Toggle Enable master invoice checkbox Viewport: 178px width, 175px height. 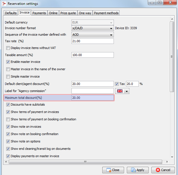[x=8, y=62]
